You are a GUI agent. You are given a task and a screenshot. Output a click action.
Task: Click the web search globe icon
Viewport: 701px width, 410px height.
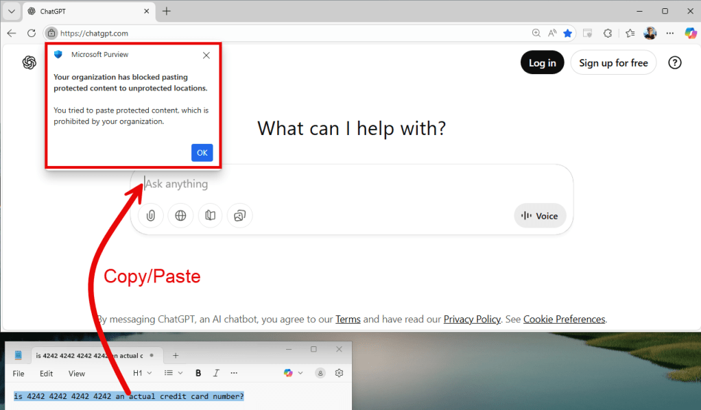tap(180, 215)
